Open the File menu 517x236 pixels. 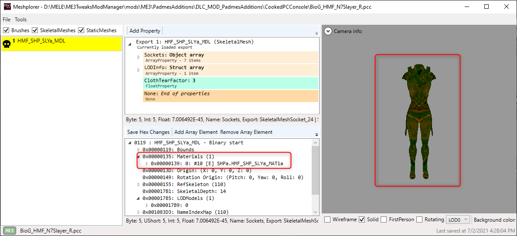[x=7, y=20]
